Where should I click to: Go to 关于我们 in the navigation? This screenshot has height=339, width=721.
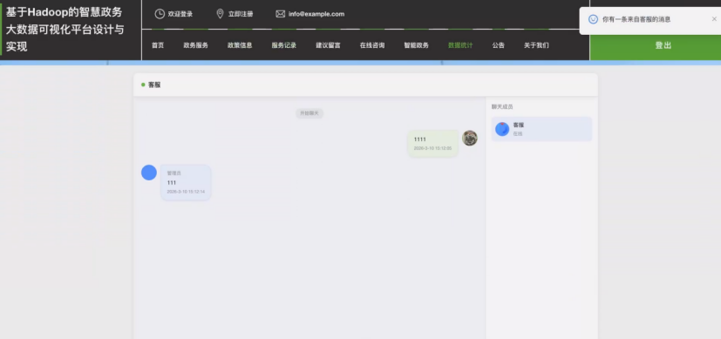pyautogui.click(x=536, y=45)
